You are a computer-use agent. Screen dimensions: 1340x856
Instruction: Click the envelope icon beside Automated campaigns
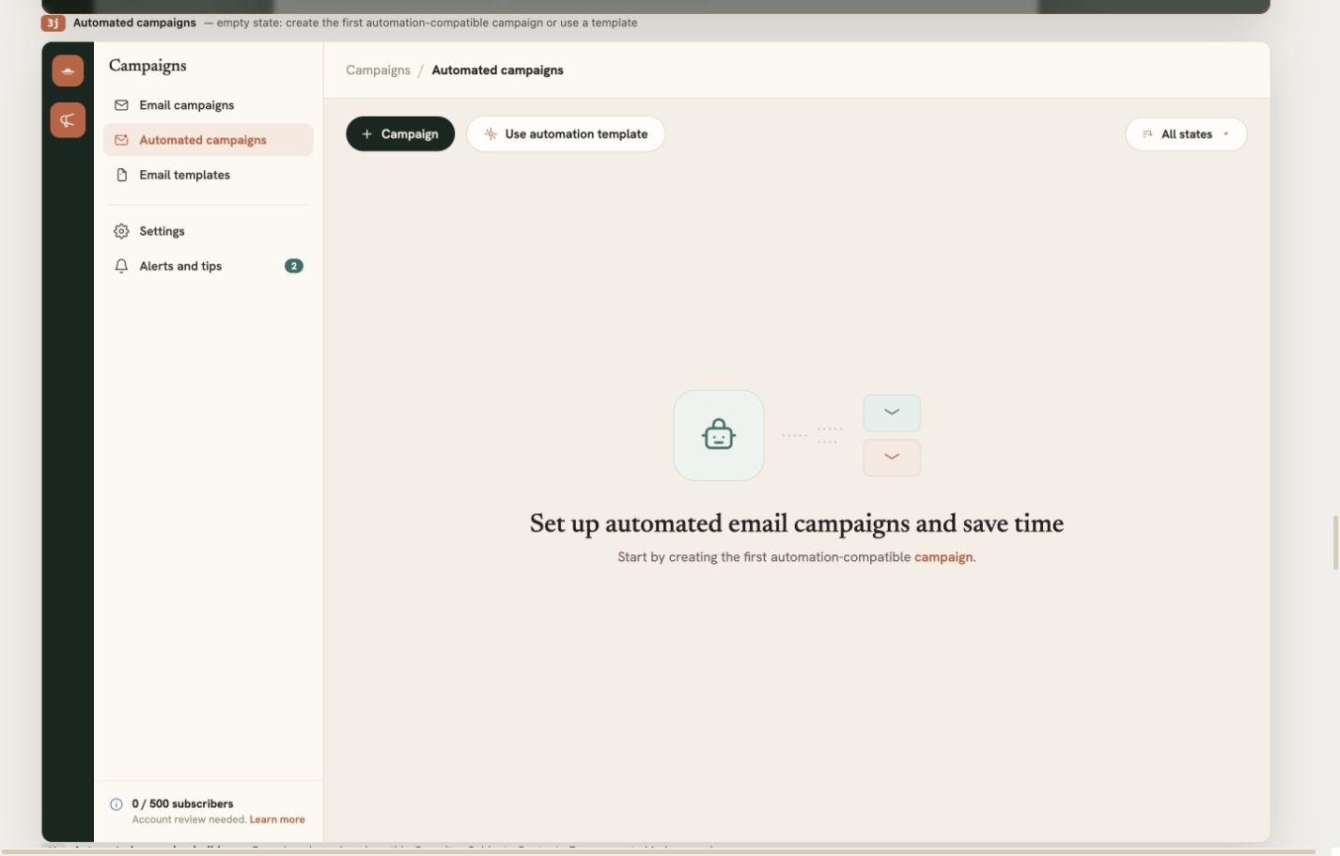tap(121, 140)
